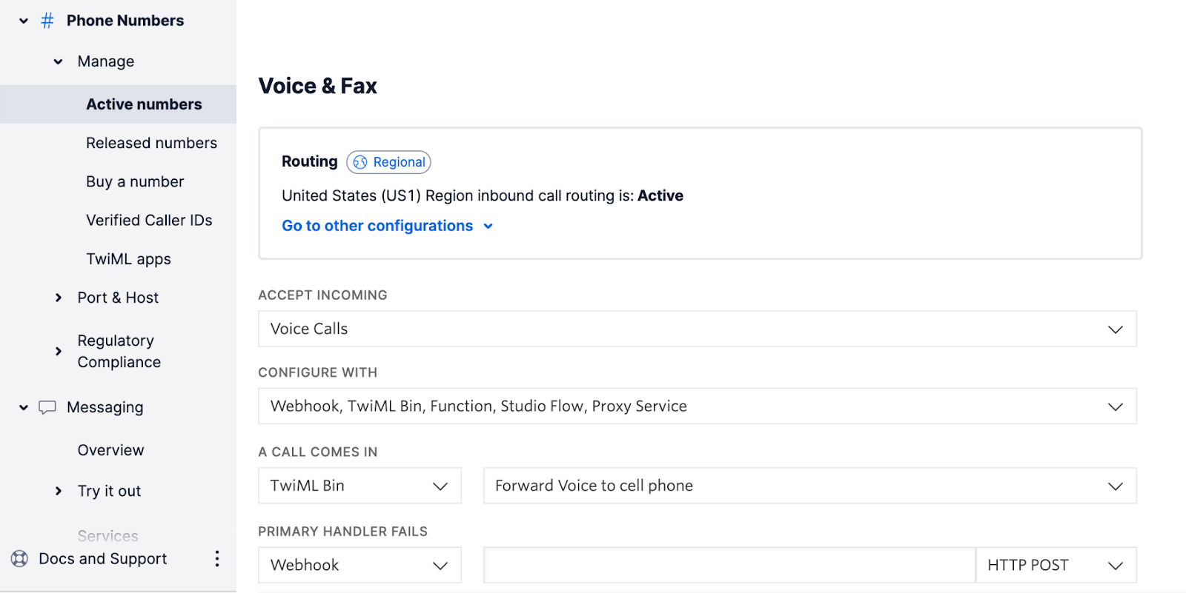Click the Phone Numbers heading

125,21
